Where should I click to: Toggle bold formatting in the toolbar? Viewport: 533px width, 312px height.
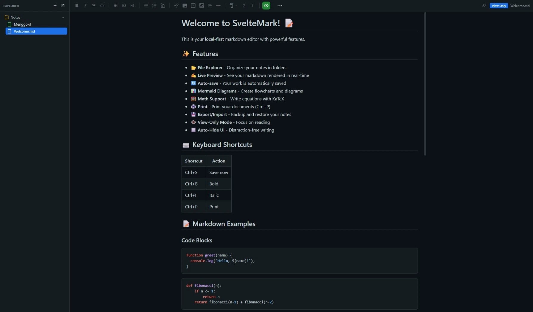click(77, 5)
